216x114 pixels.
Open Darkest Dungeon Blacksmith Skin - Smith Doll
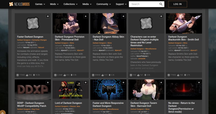tap(184, 38)
